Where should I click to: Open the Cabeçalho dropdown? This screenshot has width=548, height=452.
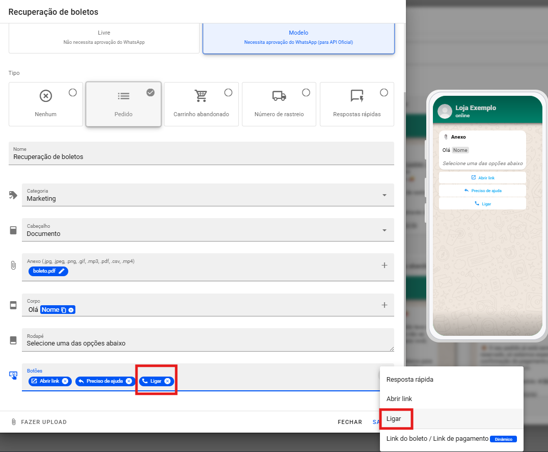pos(385,230)
